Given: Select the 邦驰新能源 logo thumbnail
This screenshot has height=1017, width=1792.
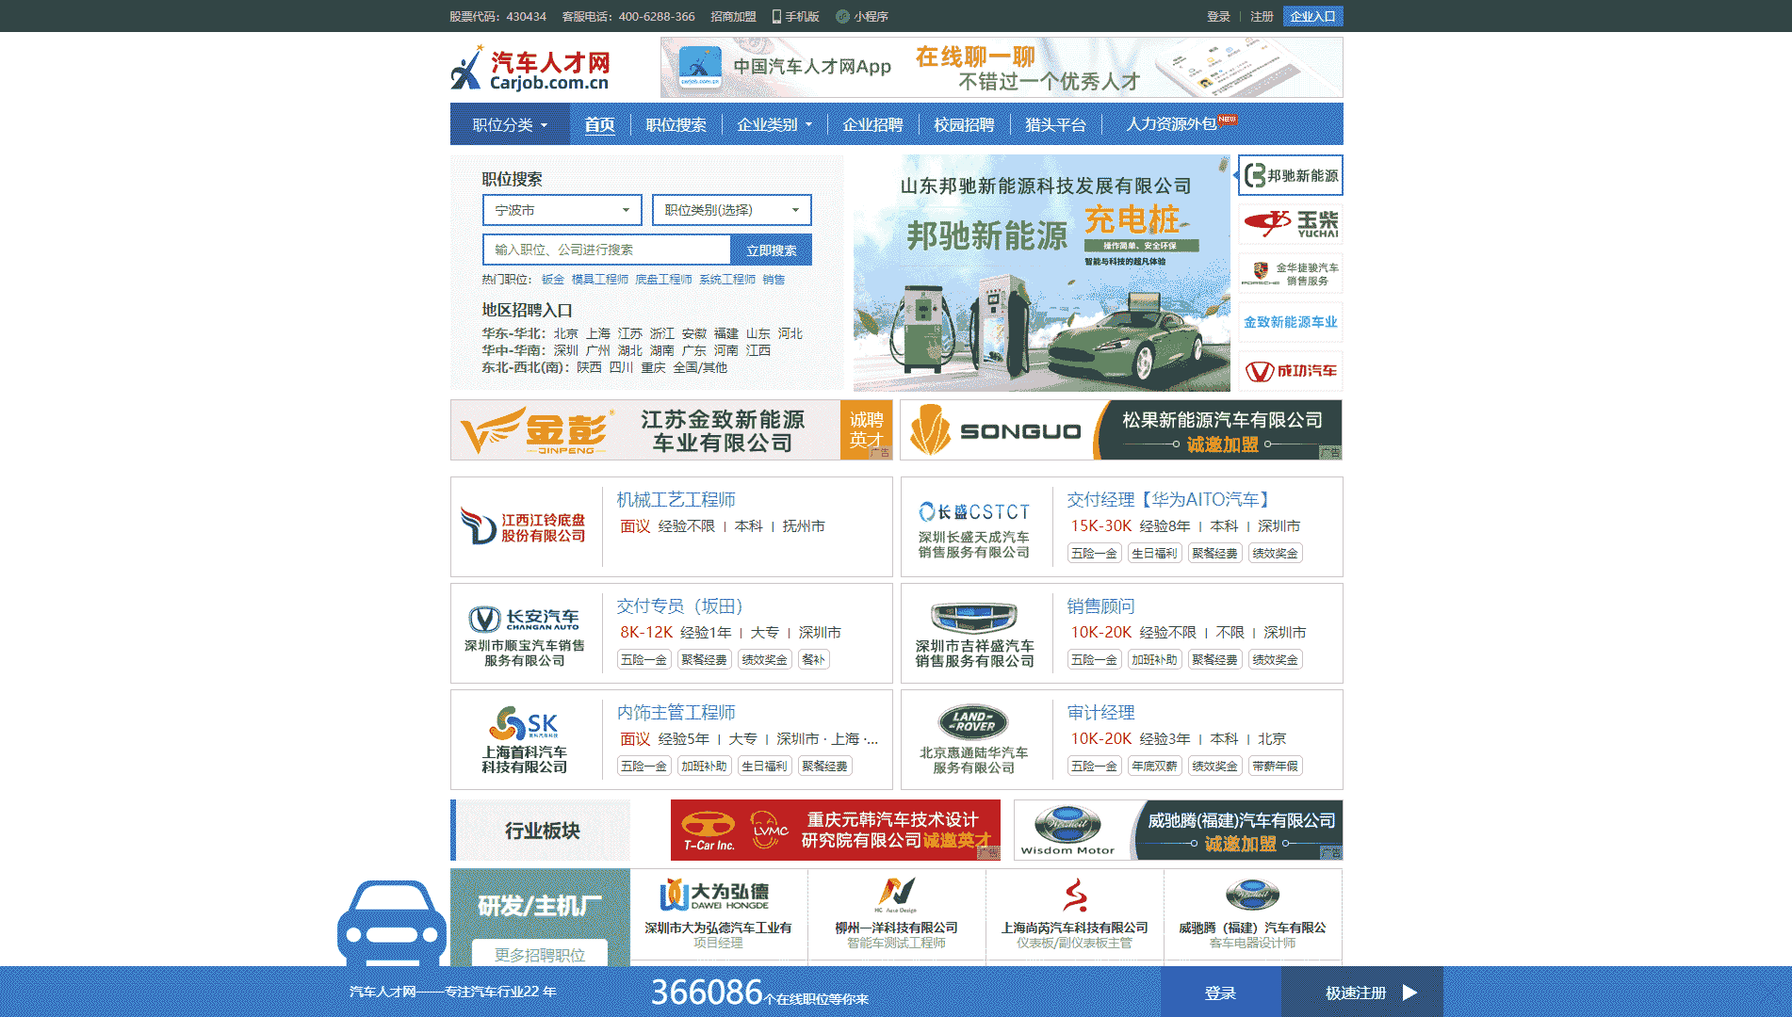Looking at the screenshot, I should pos(1291,175).
